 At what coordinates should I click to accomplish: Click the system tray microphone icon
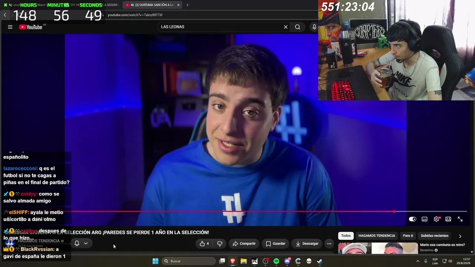point(426,261)
